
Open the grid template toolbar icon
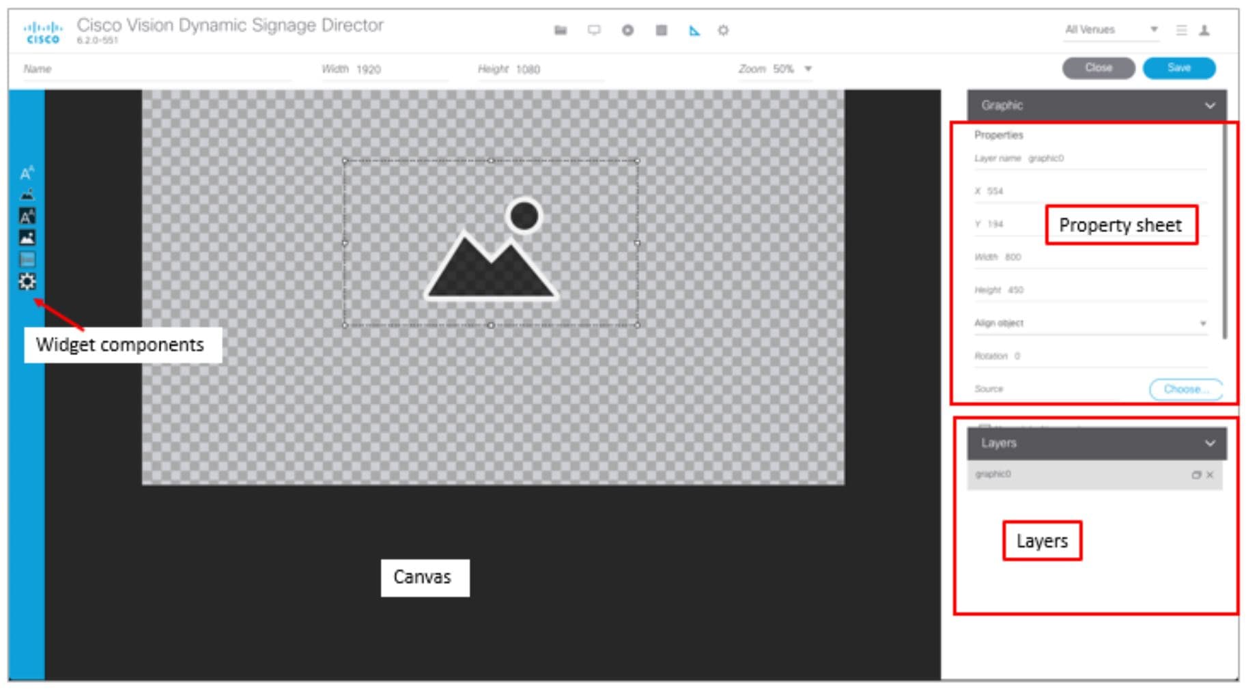[x=660, y=30]
